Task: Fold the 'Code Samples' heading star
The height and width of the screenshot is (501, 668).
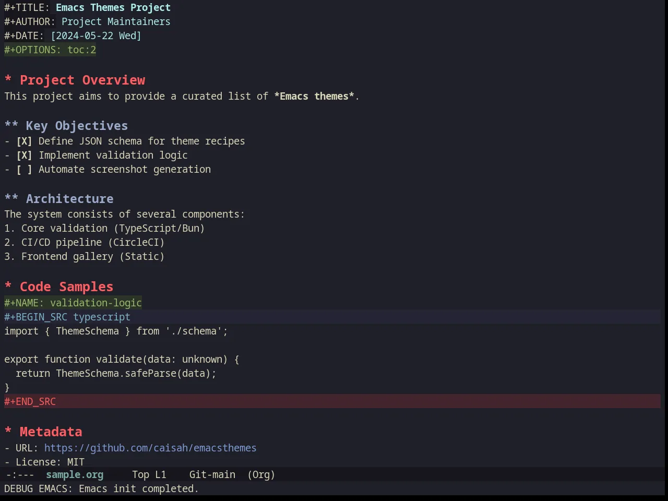Action: [x=8, y=287]
